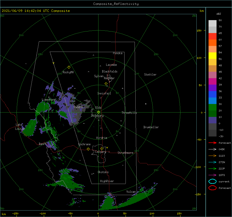Screen dimensions: 232x217
Task: Select the ThreeHills label
Action: point(129,113)
